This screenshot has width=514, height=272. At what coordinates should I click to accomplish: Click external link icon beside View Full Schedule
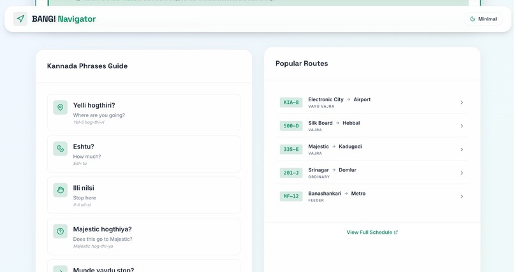click(x=395, y=233)
